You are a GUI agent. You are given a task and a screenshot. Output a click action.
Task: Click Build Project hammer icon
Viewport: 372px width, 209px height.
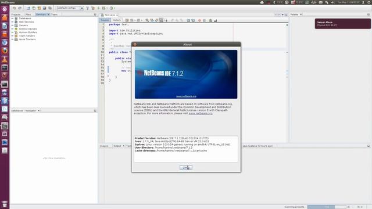tap(88, 8)
